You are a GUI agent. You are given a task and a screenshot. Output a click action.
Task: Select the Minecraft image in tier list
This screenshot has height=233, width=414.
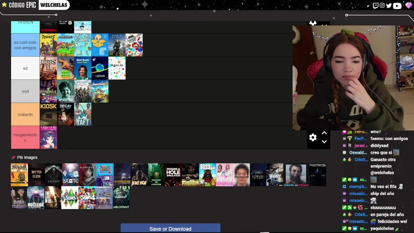(x=66, y=45)
